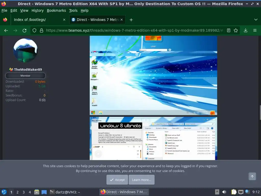The image size is (261, 196).
Task: Switch to workspace 4
Action: click(30, 192)
